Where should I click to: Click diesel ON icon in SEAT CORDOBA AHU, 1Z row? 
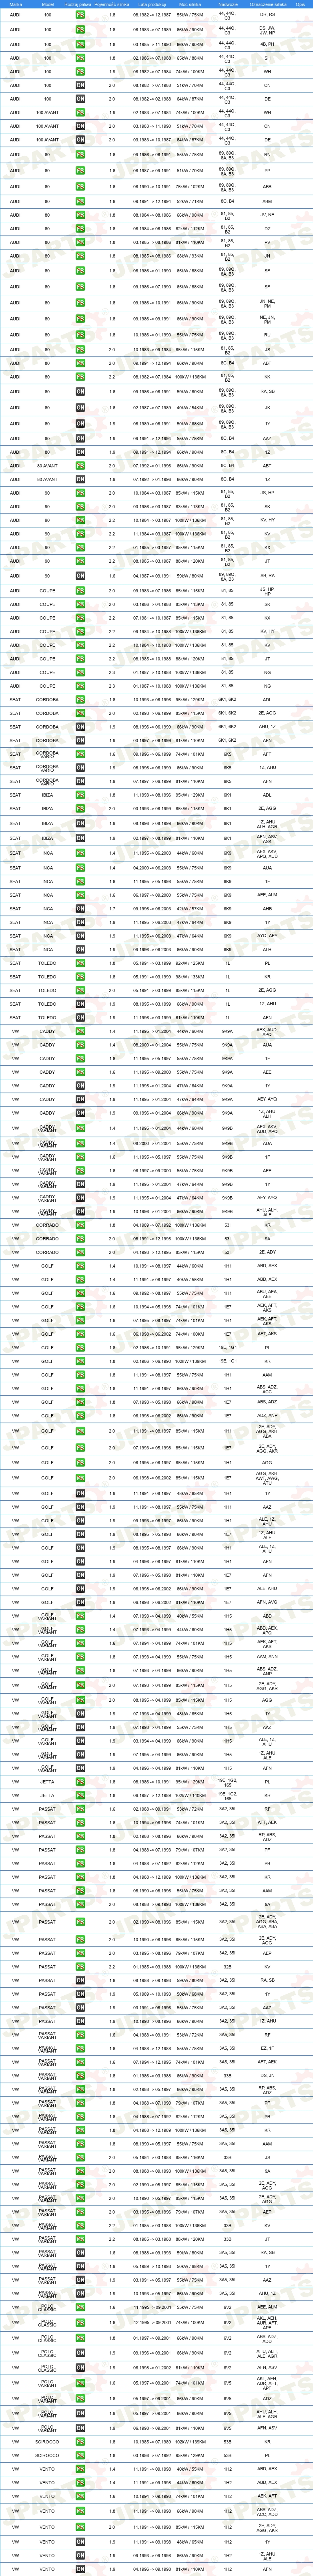coord(80,727)
